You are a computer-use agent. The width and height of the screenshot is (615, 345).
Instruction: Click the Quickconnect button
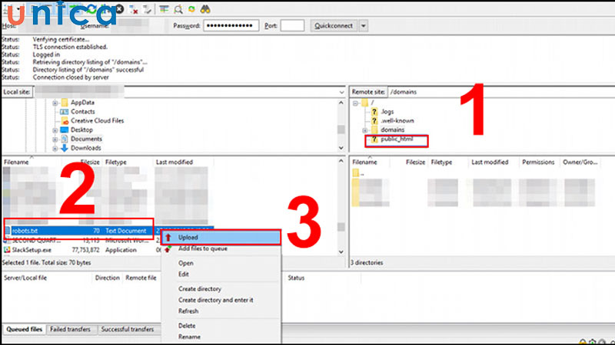click(334, 26)
